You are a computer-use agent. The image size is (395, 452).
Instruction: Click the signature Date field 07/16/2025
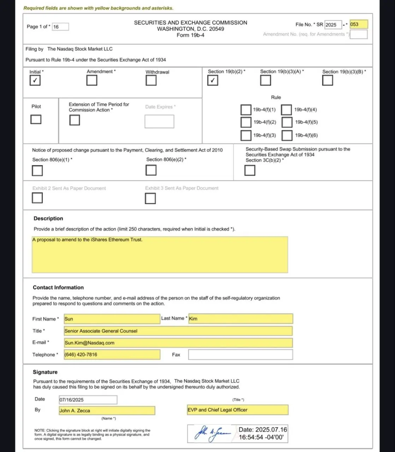88,400
